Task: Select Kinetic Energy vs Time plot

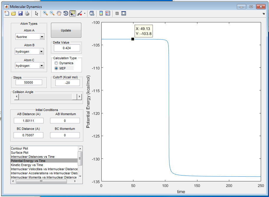Action: [27, 165]
